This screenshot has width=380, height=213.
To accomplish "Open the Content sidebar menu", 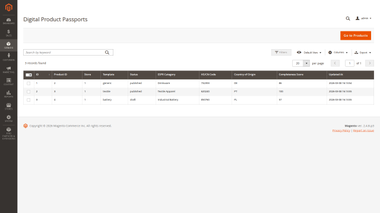I will click(8, 82).
